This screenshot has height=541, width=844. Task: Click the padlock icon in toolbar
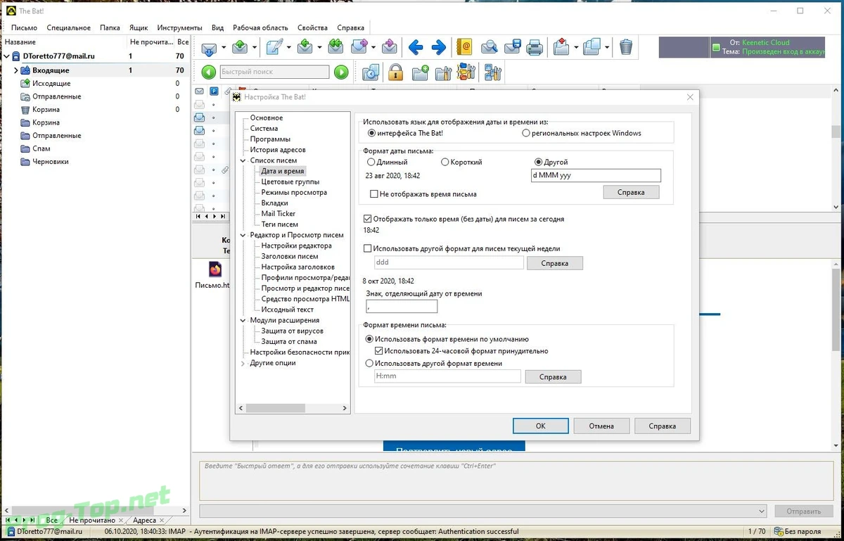pyautogui.click(x=395, y=72)
